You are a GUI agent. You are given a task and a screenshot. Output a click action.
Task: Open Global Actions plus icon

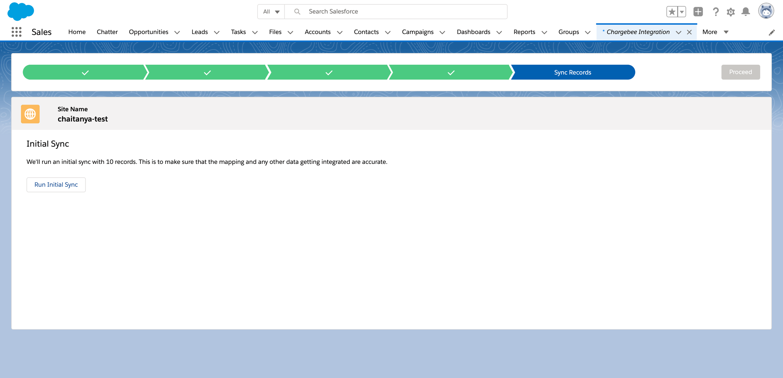click(x=698, y=12)
